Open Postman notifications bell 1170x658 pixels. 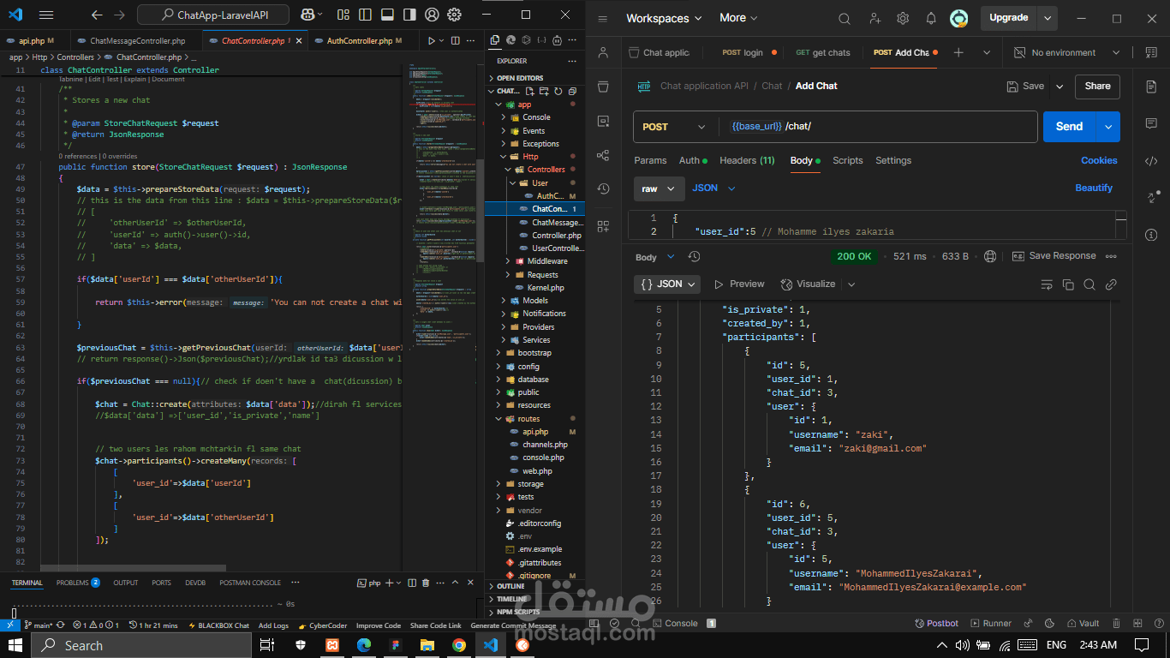931,19
